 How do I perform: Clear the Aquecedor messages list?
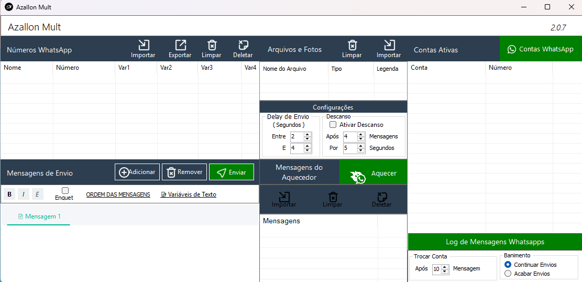click(333, 200)
